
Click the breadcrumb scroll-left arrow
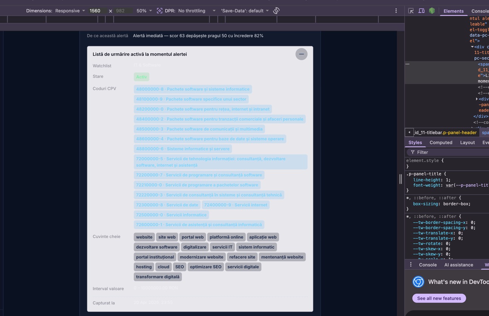point(409,132)
